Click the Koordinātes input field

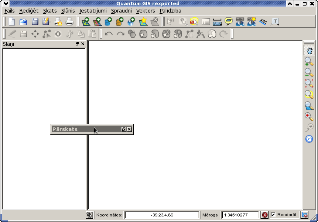162,215
